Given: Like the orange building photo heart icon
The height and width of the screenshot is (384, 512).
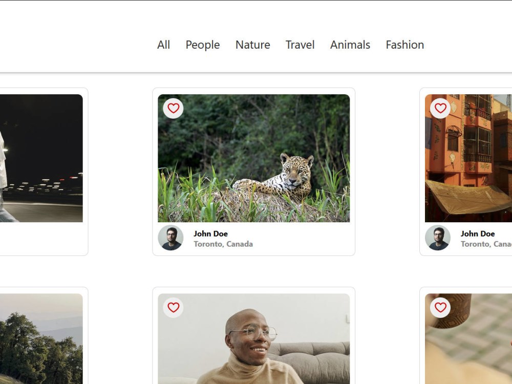Looking at the screenshot, I should (440, 108).
